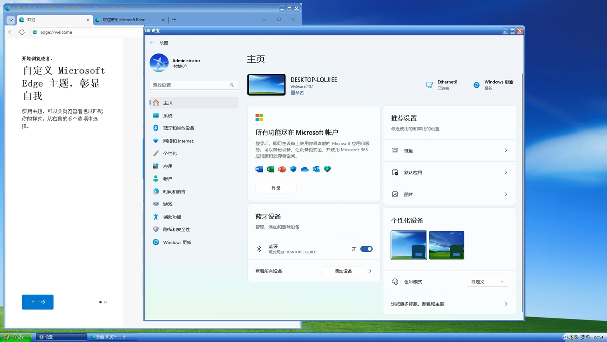Click the PowerPoint app icon

[x=282, y=169]
